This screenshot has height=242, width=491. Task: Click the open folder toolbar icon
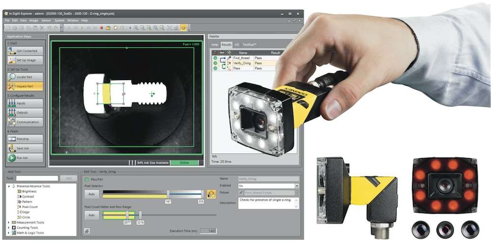pos(109,28)
